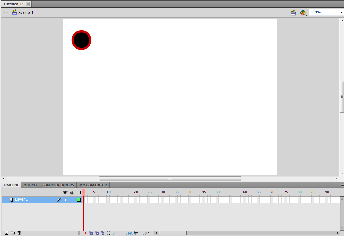Click frame 30 on the timeline ruler
The width and height of the screenshot is (344, 236).
[163, 192]
